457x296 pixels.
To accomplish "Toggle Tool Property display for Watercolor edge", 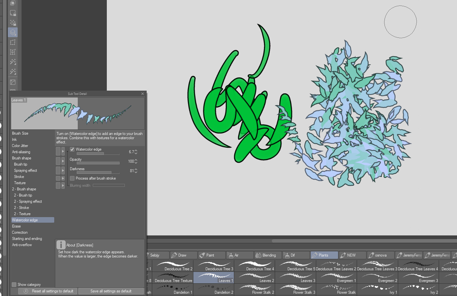I will [x=58, y=151].
